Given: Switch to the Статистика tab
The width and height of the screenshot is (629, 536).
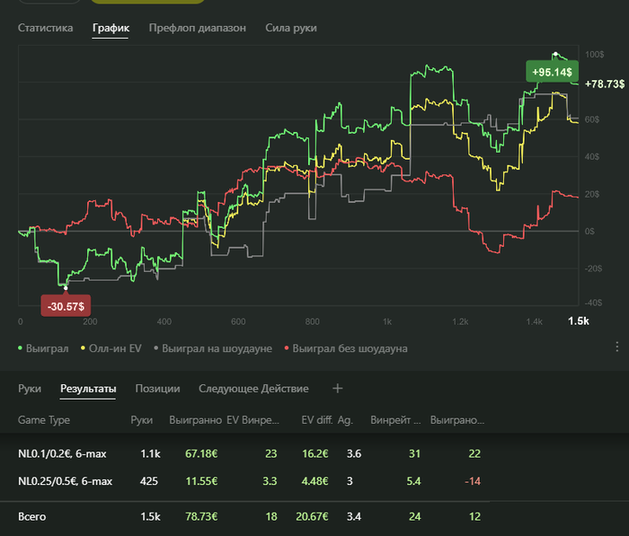Looking at the screenshot, I should tap(45, 28).
